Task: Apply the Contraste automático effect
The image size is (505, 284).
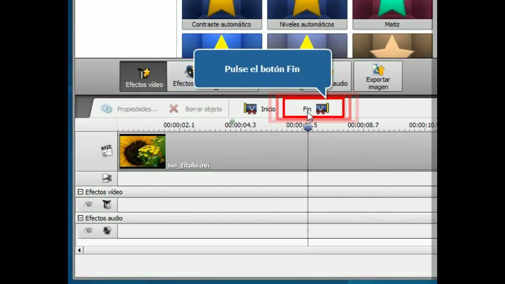Action: (222, 15)
